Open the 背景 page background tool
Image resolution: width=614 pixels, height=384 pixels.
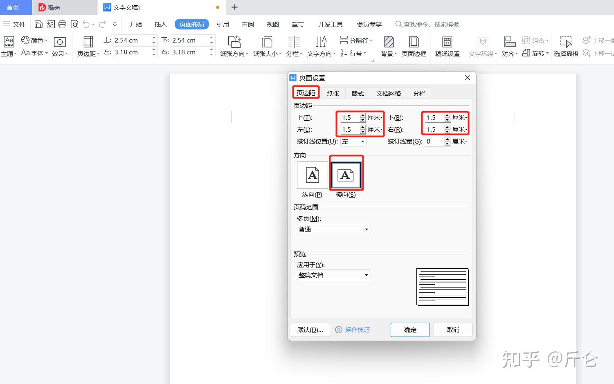point(387,46)
